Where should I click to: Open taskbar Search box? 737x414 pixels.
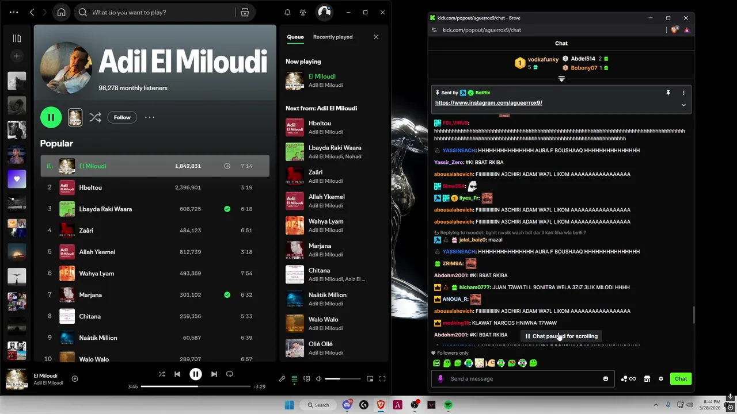(x=318, y=405)
